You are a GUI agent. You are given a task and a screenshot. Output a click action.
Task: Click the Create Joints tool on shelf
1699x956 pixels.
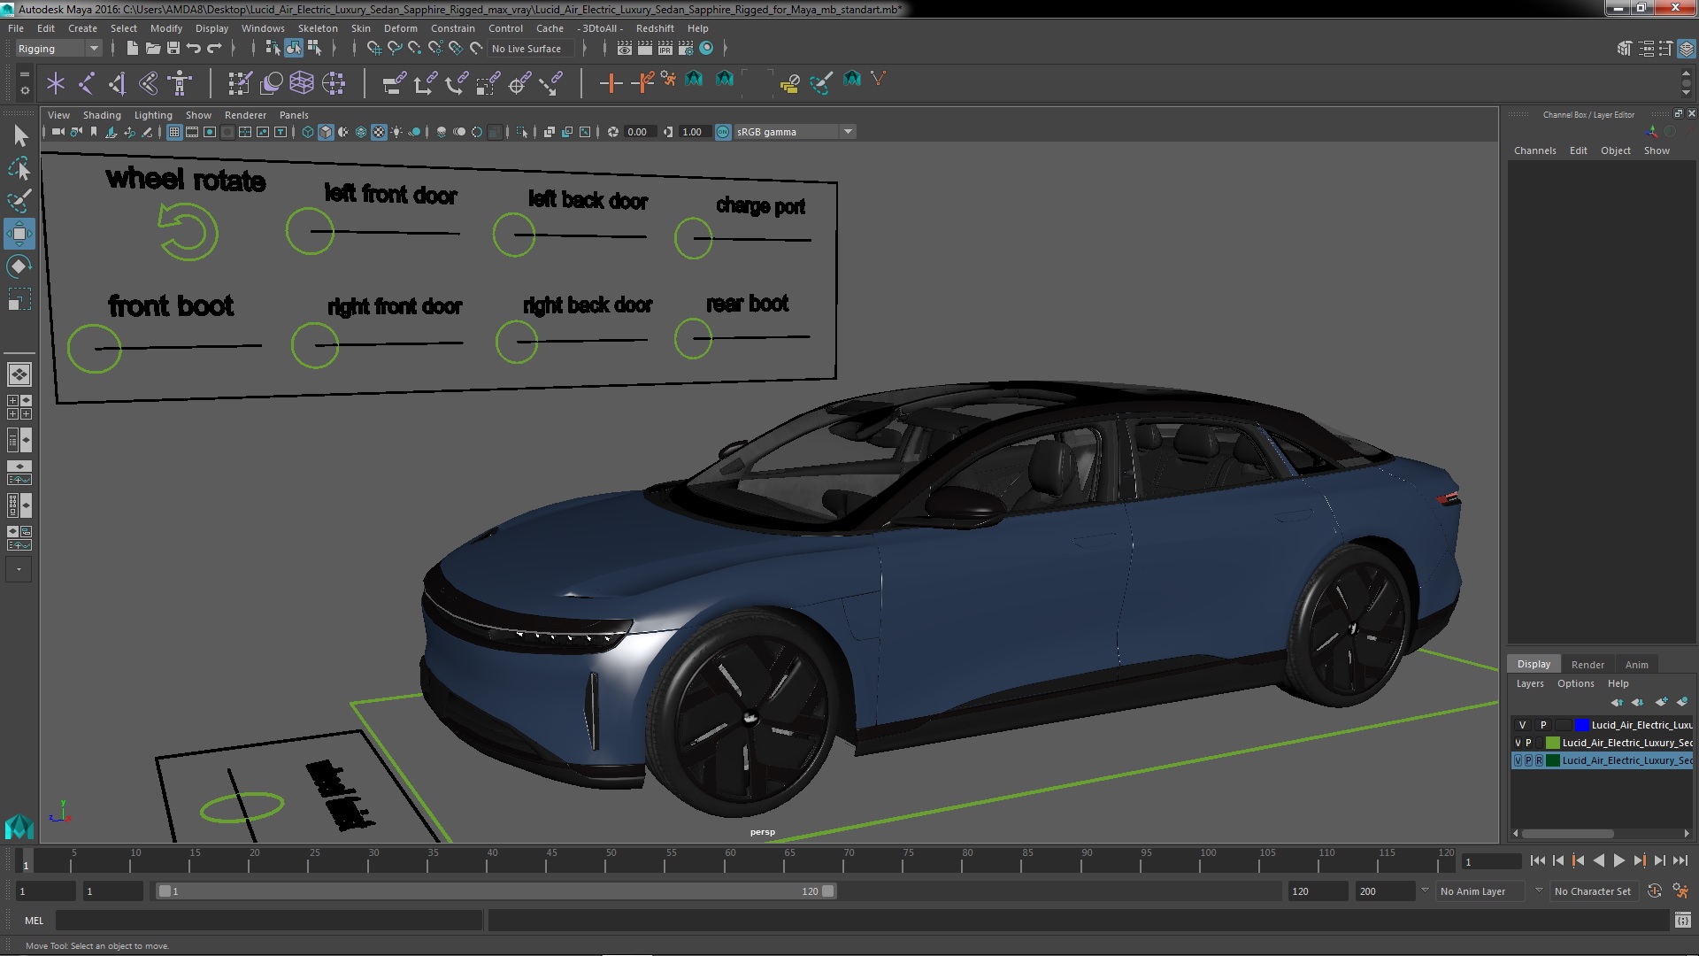pyautogui.click(x=86, y=83)
